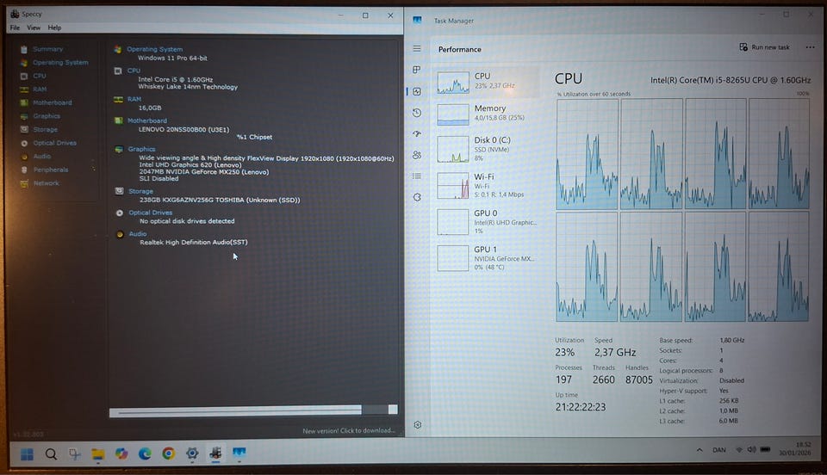Open Services icon in Task Manager
The width and height of the screenshot is (827, 475).
pyautogui.click(x=417, y=197)
